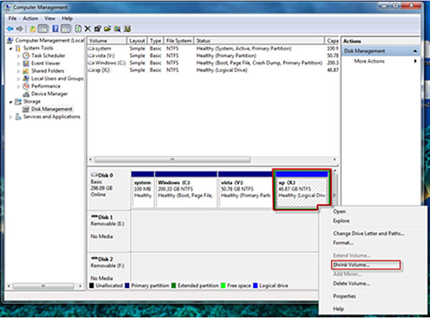Choose Shrink Volume from the context menu
Viewport: 430px width, 318px height.
click(x=351, y=264)
